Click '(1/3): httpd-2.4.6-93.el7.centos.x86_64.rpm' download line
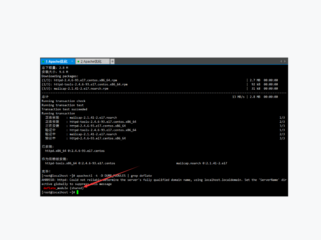 (x=79, y=80)
